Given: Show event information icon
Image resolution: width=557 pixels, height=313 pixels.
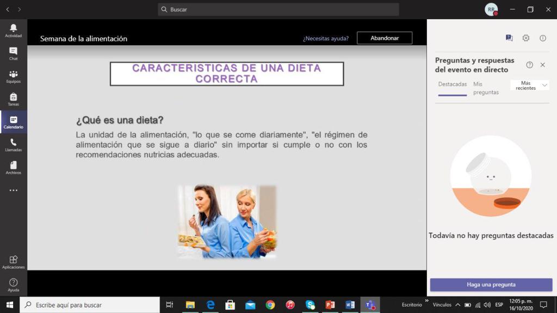Looking at the screenshot, I should click(x=542, y=38).
